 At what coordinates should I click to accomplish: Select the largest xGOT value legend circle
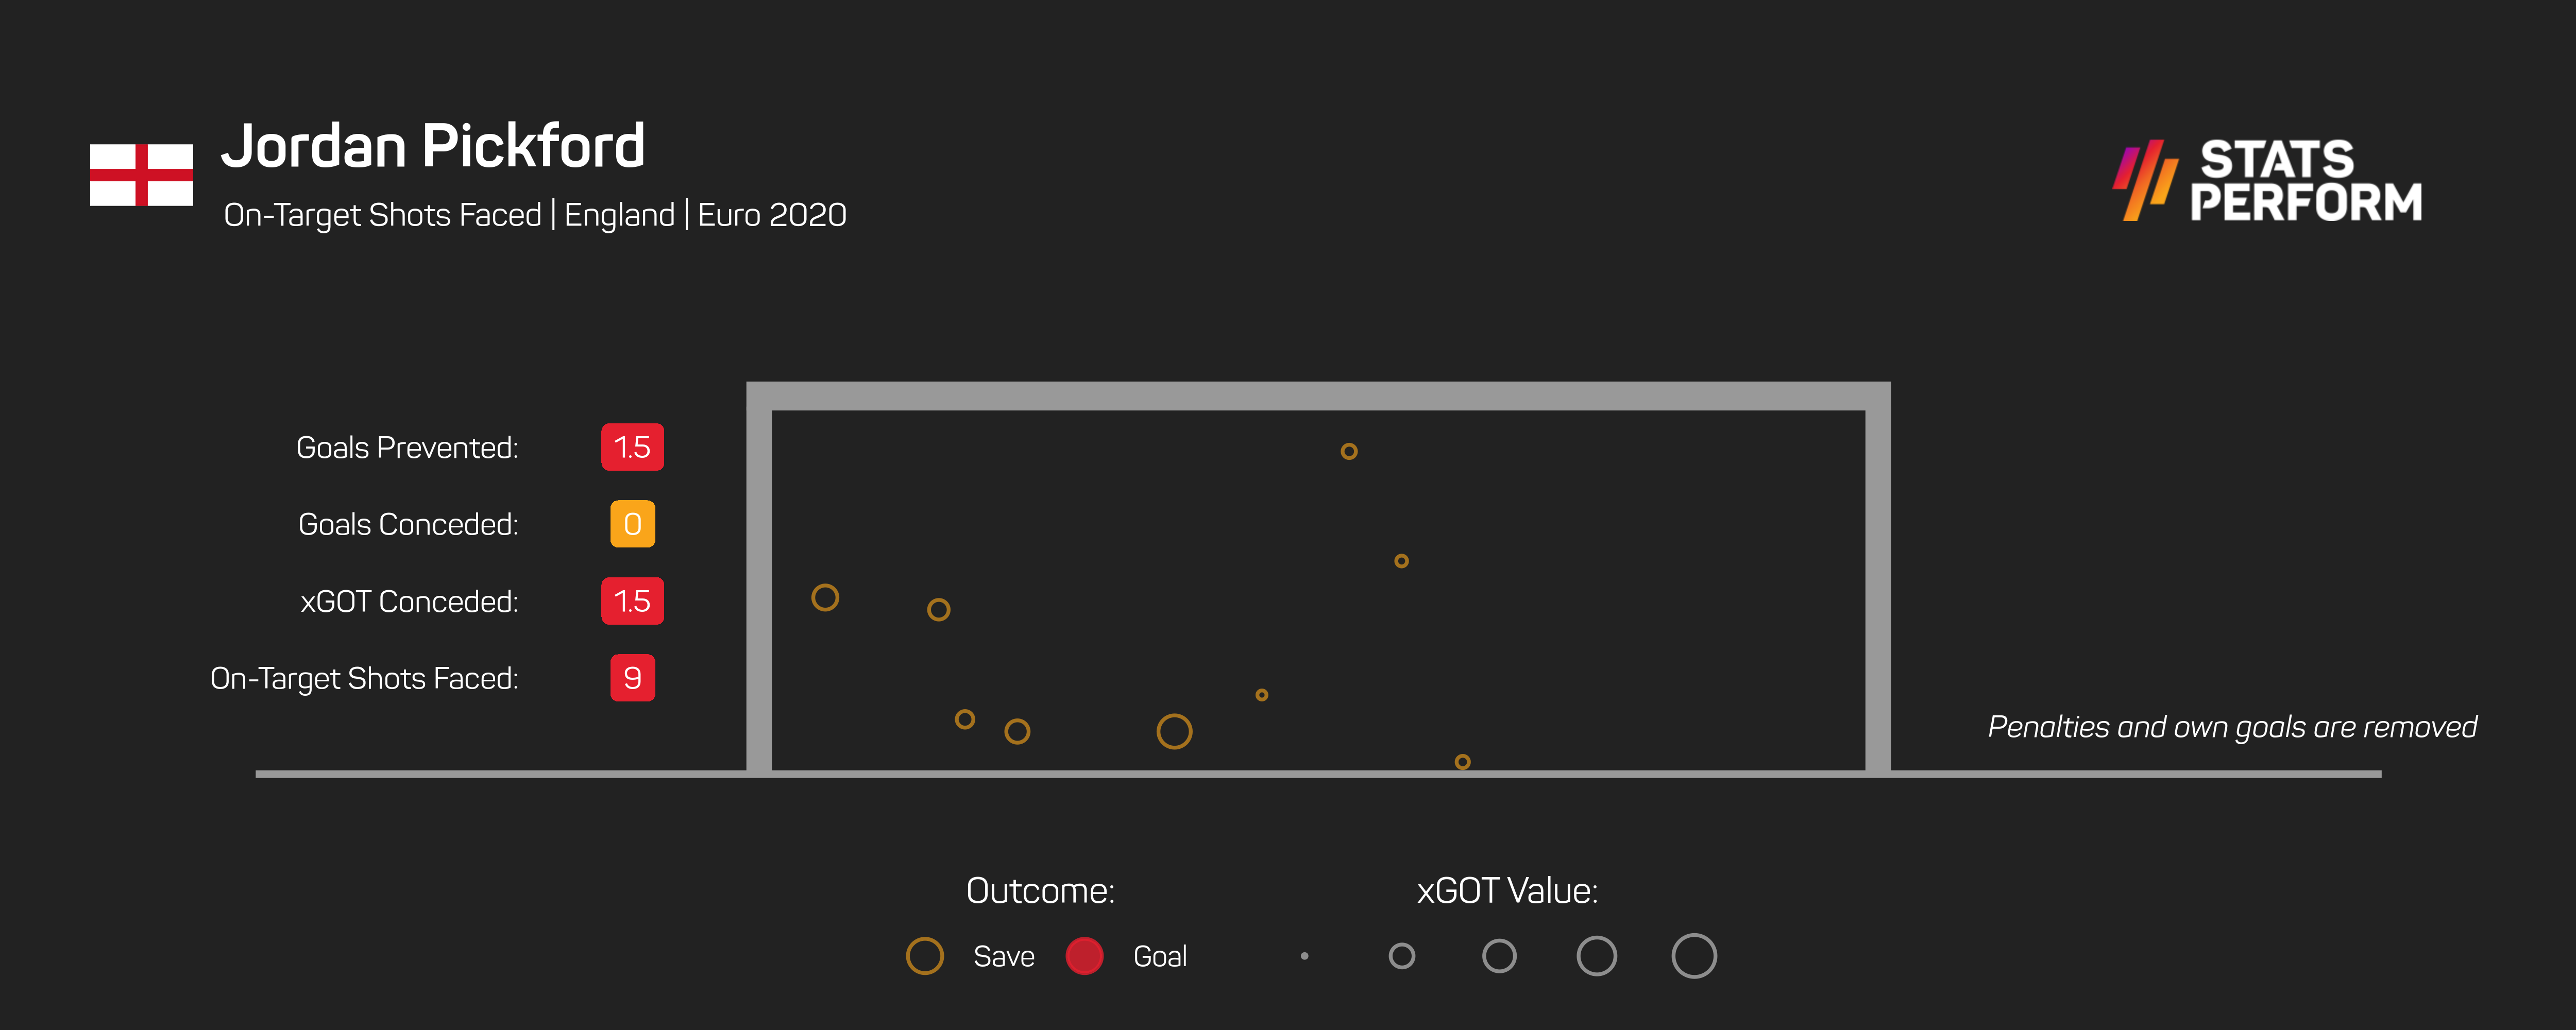pos(1693,956)
